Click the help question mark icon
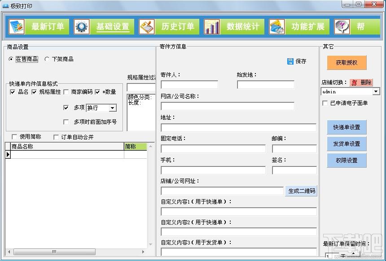386x261 pixels. (342, 26)
